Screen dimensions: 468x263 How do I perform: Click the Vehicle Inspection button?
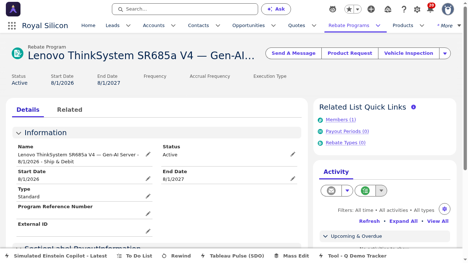coord(409,53)
